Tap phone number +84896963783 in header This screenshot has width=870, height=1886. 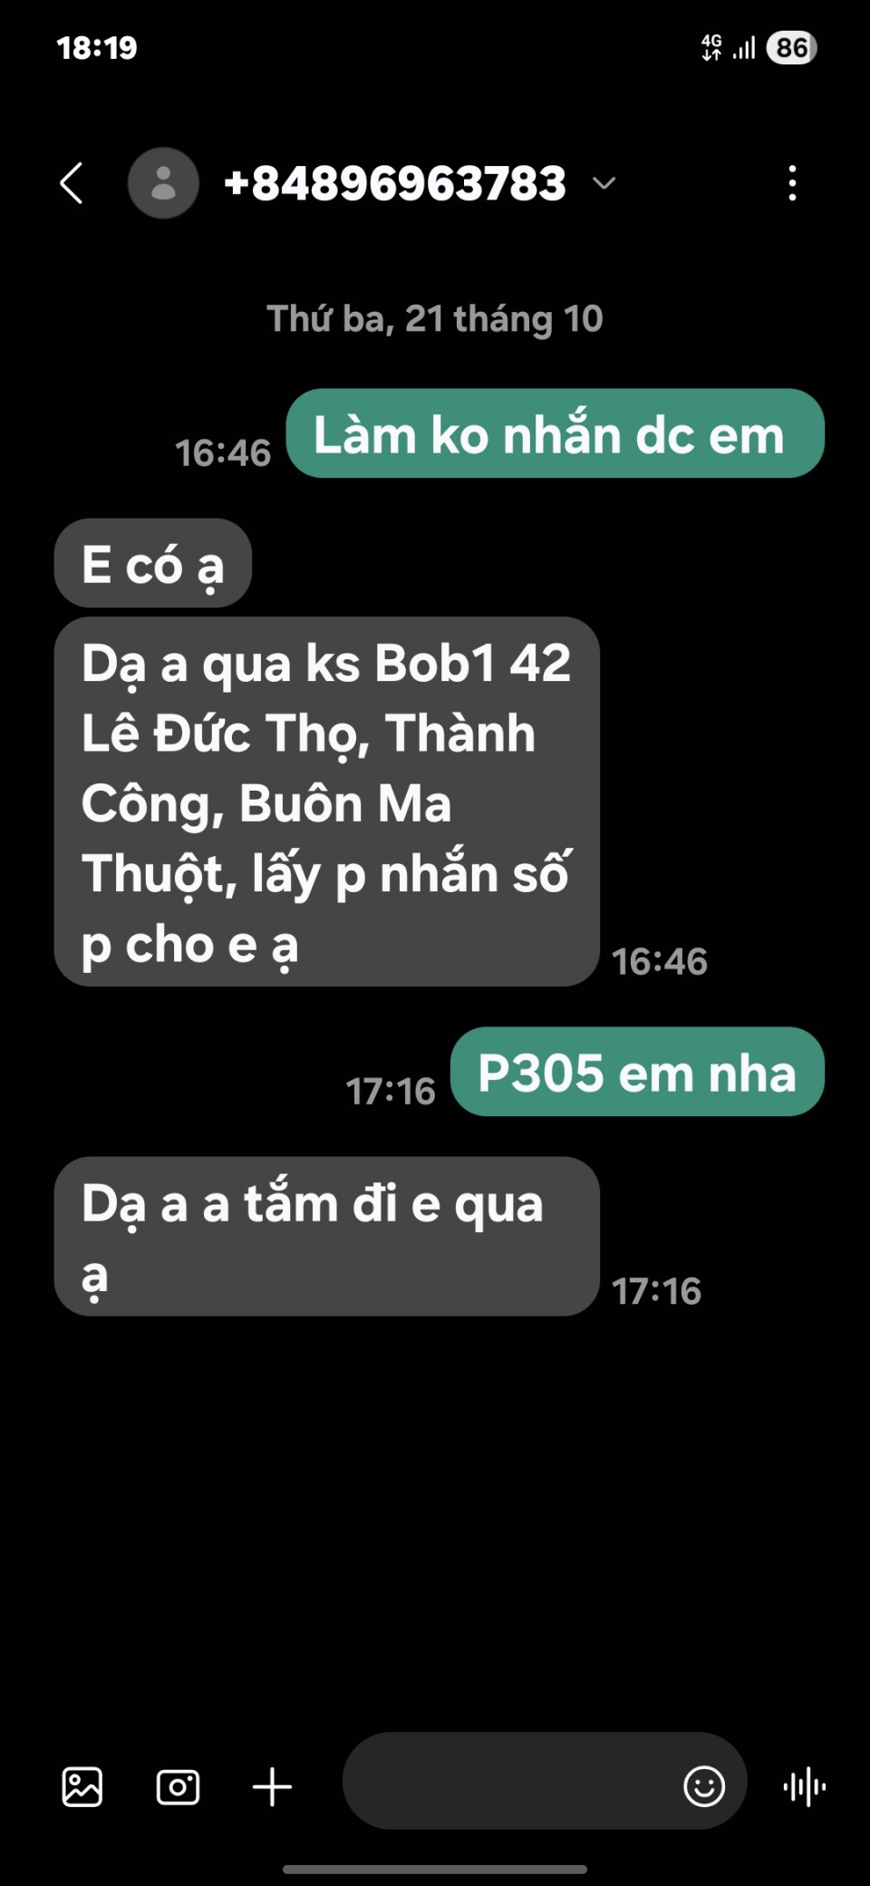coord(394,183)
